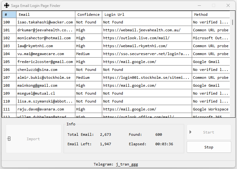Click High confidence in row 101
Image resolution: width=237 pixels, height=169 pixels.
89,30
